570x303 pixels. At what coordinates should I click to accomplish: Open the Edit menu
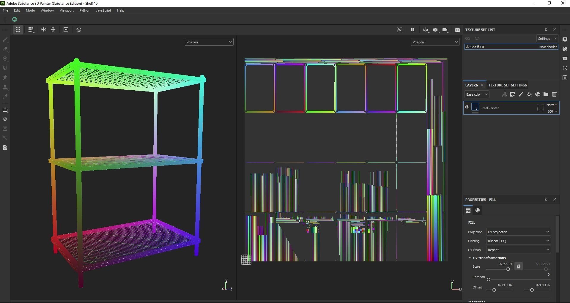[x=17, y=10]
